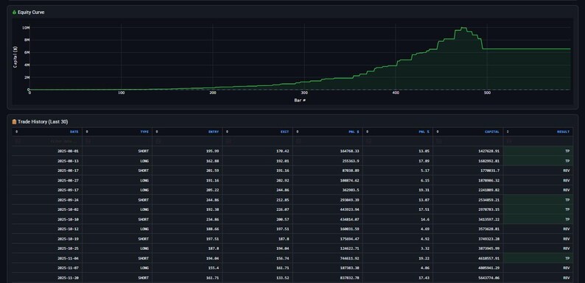Click REV result in the 2025-08-17 row
Screen dimensions: 585x283
pyautogui.click(x=567, y=171)
